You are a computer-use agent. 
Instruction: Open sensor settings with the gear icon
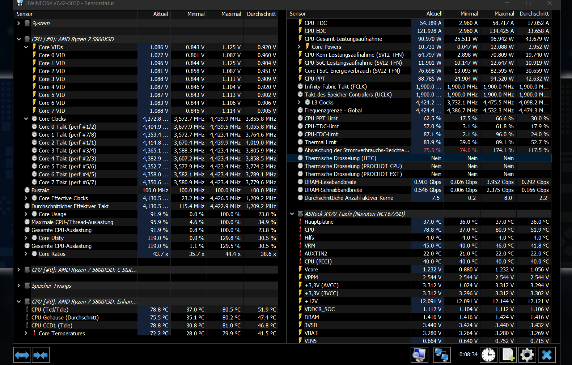coord(527,355)
